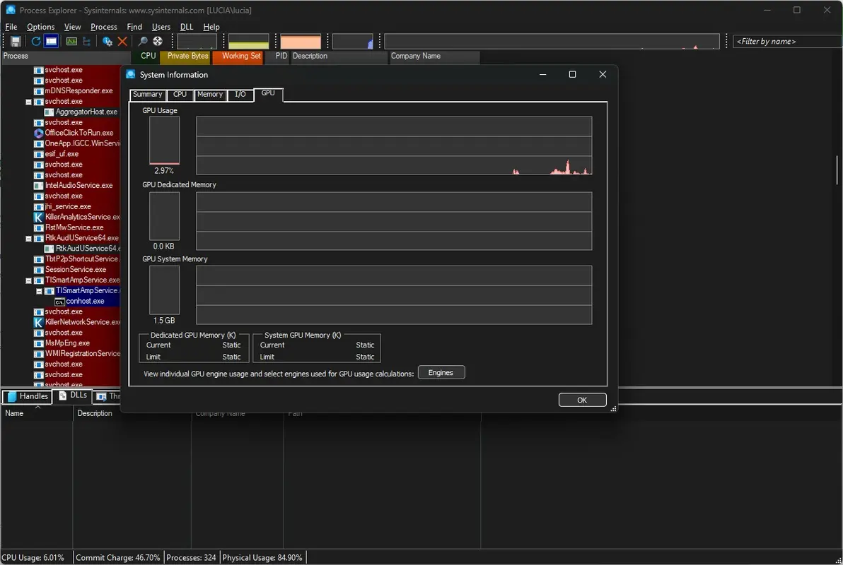Switch to the Summary tab in System Information
The height and width of the screenshot is (565, 843).
point(147,95)
